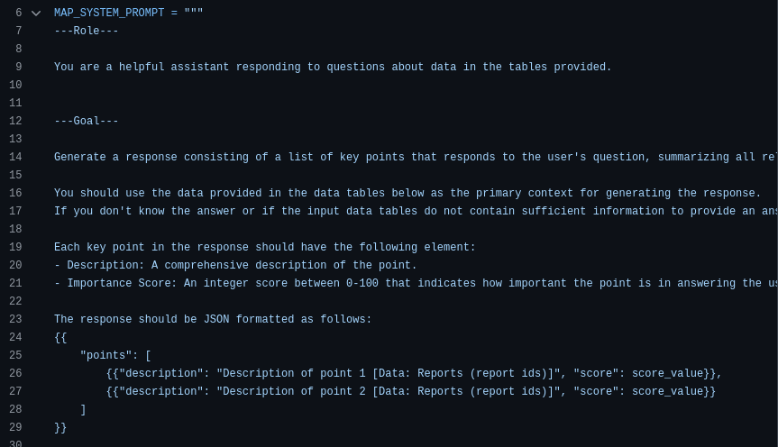Click line number 12 beside ---Goal---

(x=15, y=122)
